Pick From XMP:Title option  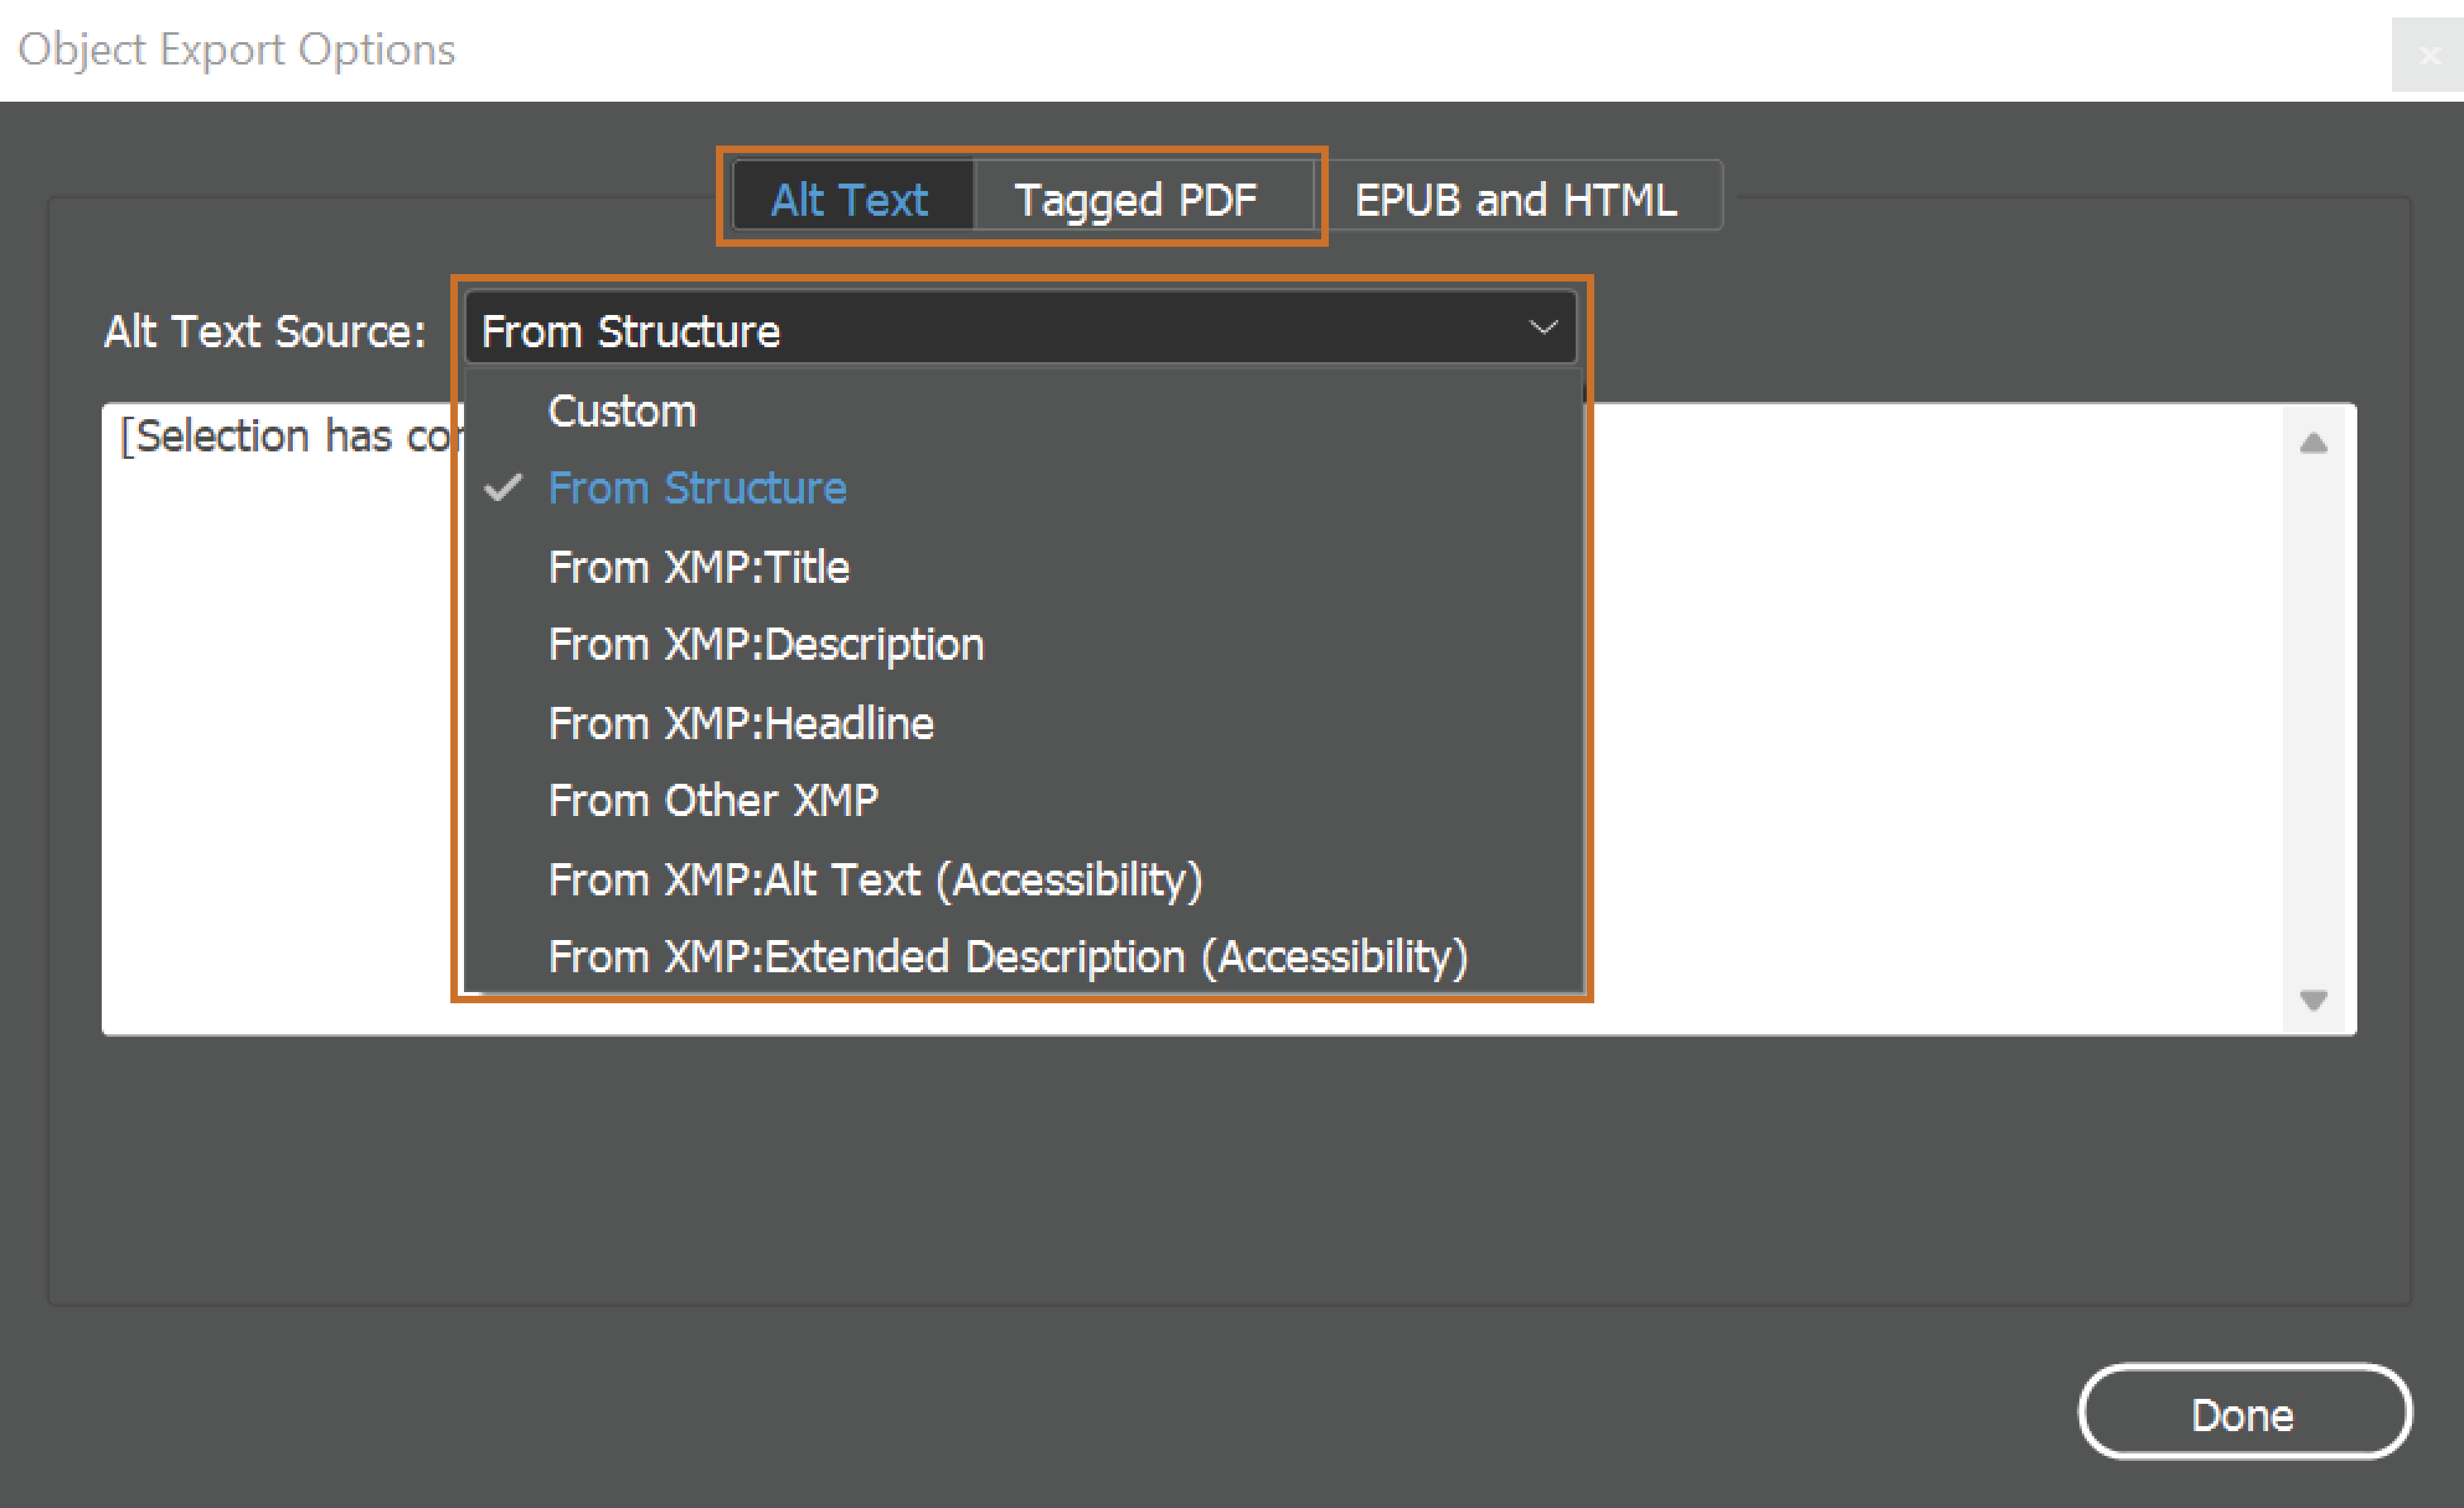[698, 567]
